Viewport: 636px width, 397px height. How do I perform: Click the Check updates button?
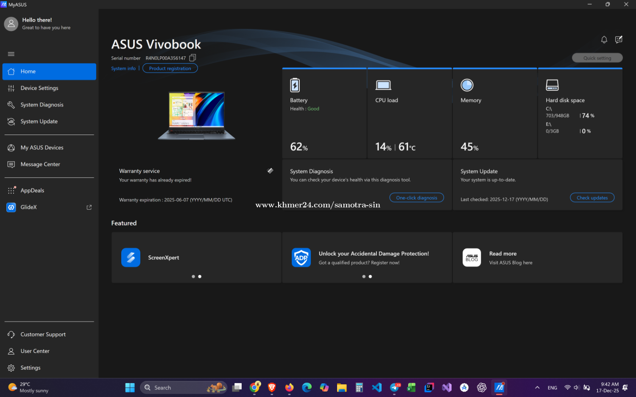[592, 198]
